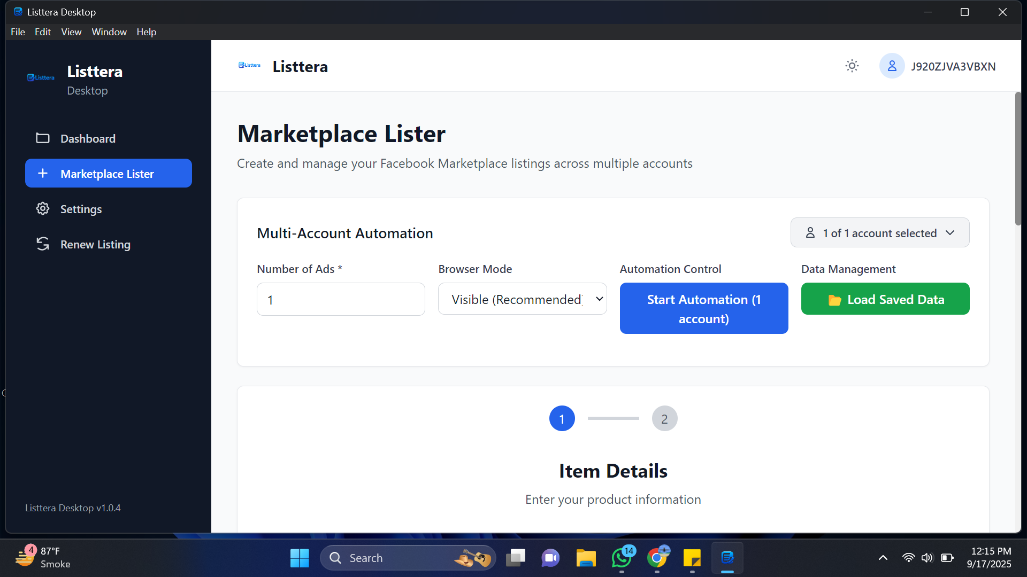Click the Listtera header logo
Screen dimensions: 1027x577
pos(249,65)
